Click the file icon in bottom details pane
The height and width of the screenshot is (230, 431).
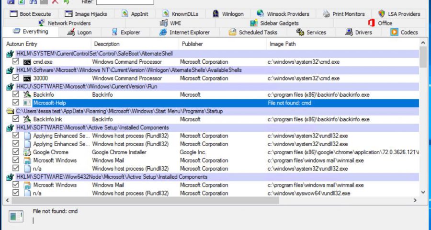click(16, 216)
